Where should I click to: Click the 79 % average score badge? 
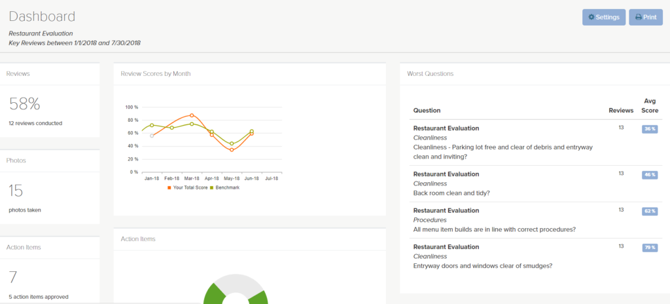649,248
